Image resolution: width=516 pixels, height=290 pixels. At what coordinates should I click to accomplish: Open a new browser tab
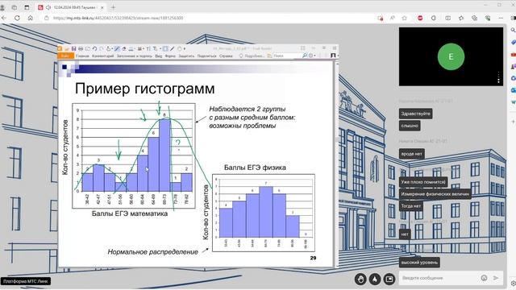(x=113, y=7)
